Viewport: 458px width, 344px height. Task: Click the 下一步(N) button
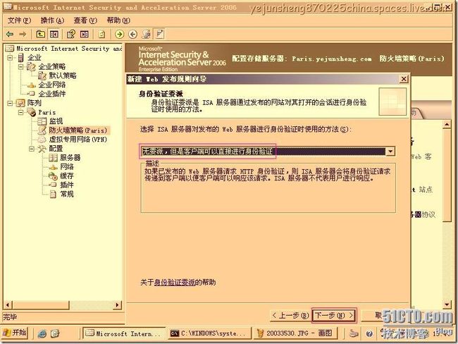tap(334, 316)
